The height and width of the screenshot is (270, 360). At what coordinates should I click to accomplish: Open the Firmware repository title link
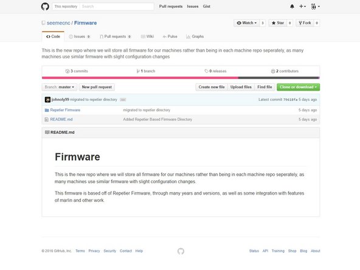85,23
